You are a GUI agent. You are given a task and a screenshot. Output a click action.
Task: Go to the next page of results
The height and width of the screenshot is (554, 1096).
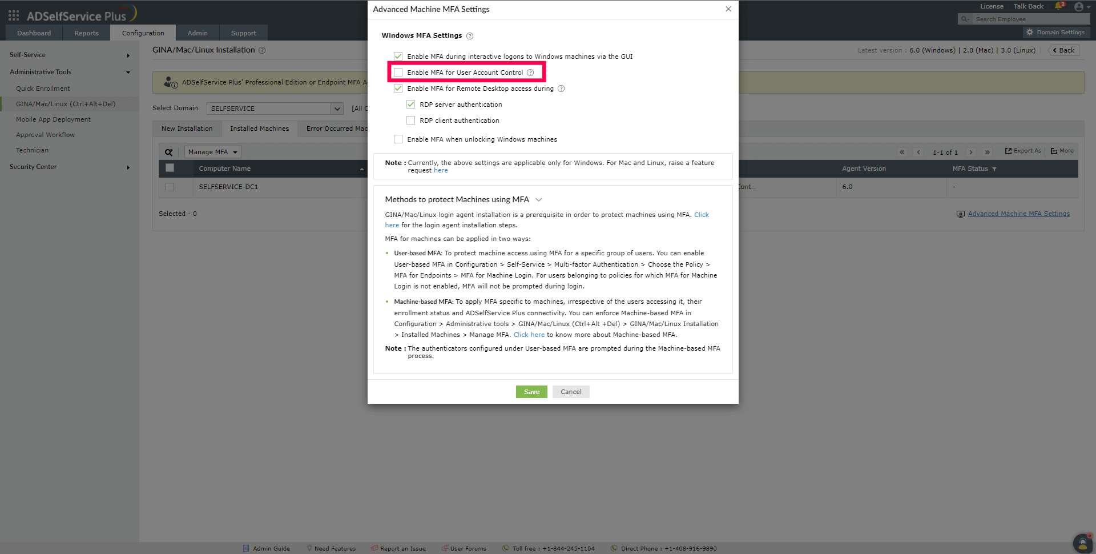click(970, 152)
